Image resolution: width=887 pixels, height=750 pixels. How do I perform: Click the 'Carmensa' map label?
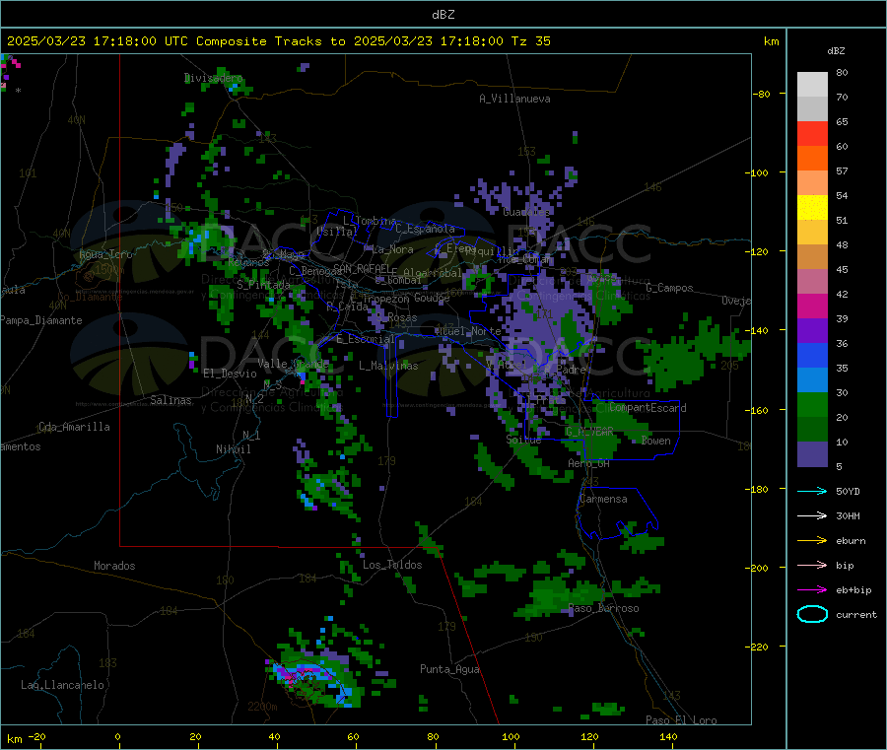coord(603,499)
